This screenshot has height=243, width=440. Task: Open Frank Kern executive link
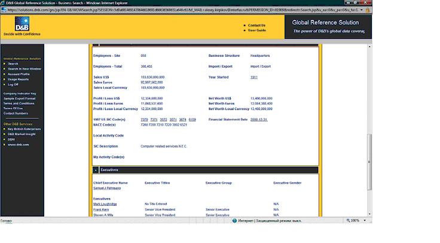(101, 210)
